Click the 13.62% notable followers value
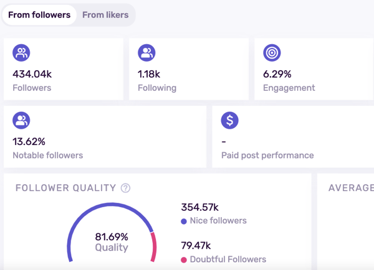The height and width of the screenshot is (270, 374). pyautogui.click(x=29, y=141)
